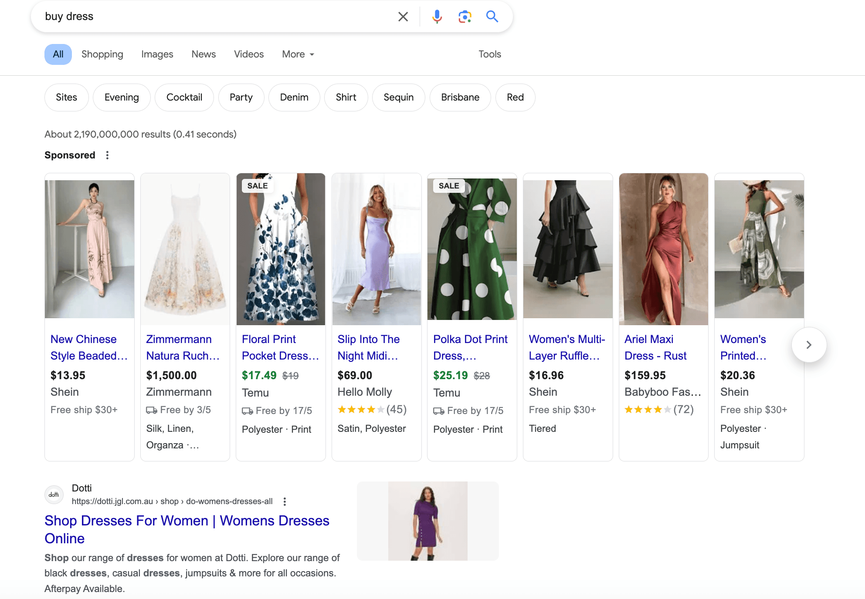Select the Shirt filter chip
The image size is (865, 599).
[x=346, y=98]
